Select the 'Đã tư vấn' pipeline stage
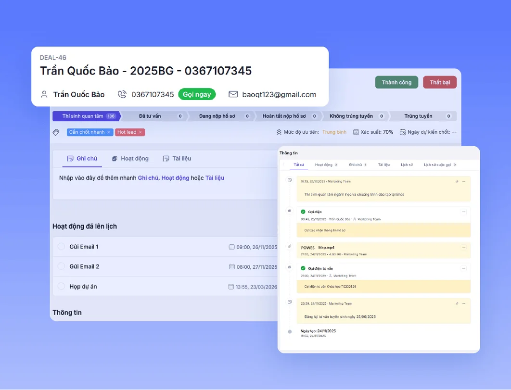 pos(154,116)
